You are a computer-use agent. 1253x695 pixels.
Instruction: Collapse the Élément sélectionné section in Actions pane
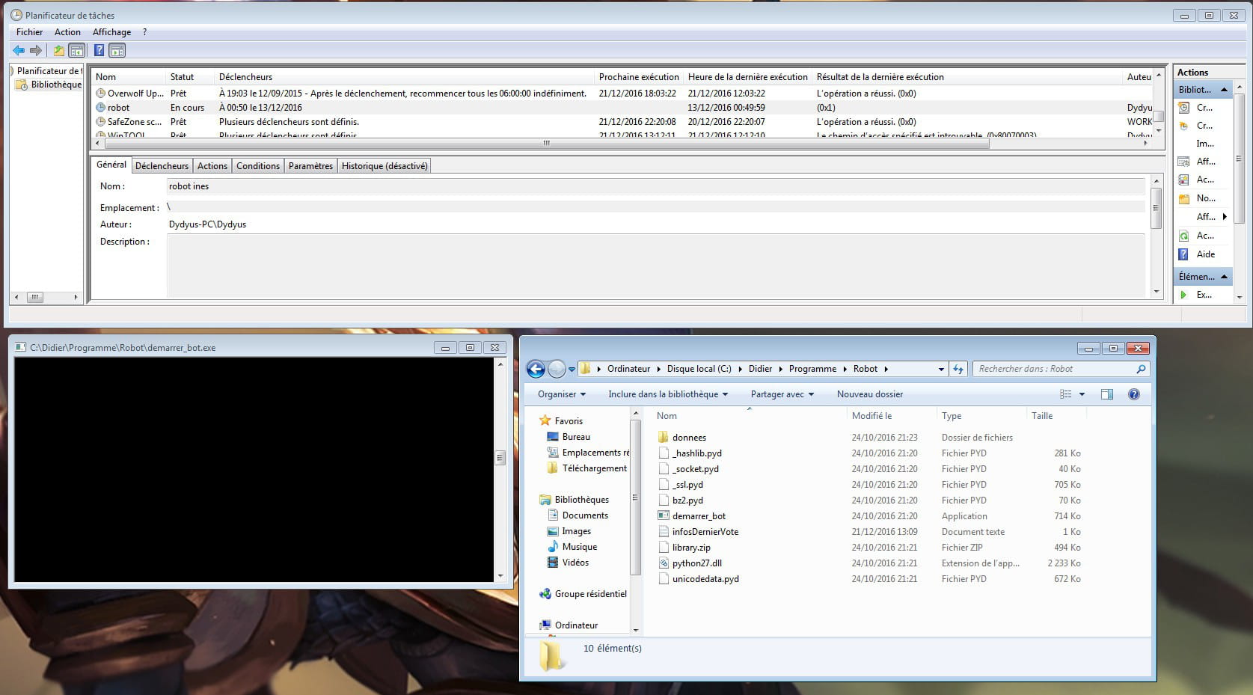1224,277
